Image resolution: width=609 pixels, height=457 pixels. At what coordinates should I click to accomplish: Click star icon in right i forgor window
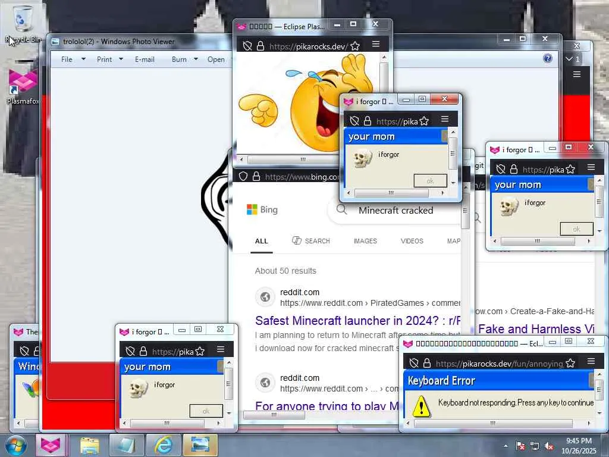570,170
